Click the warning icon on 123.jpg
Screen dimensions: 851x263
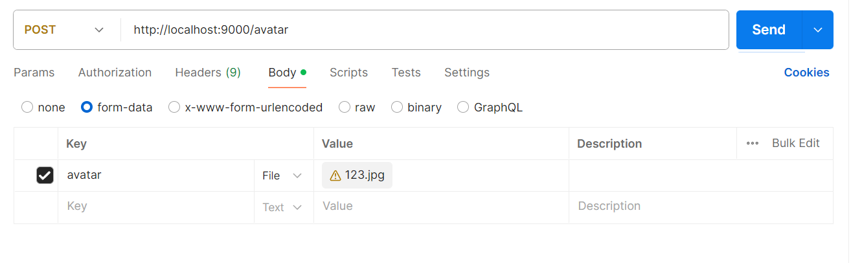pyautogui.click(x=335, y=176)
